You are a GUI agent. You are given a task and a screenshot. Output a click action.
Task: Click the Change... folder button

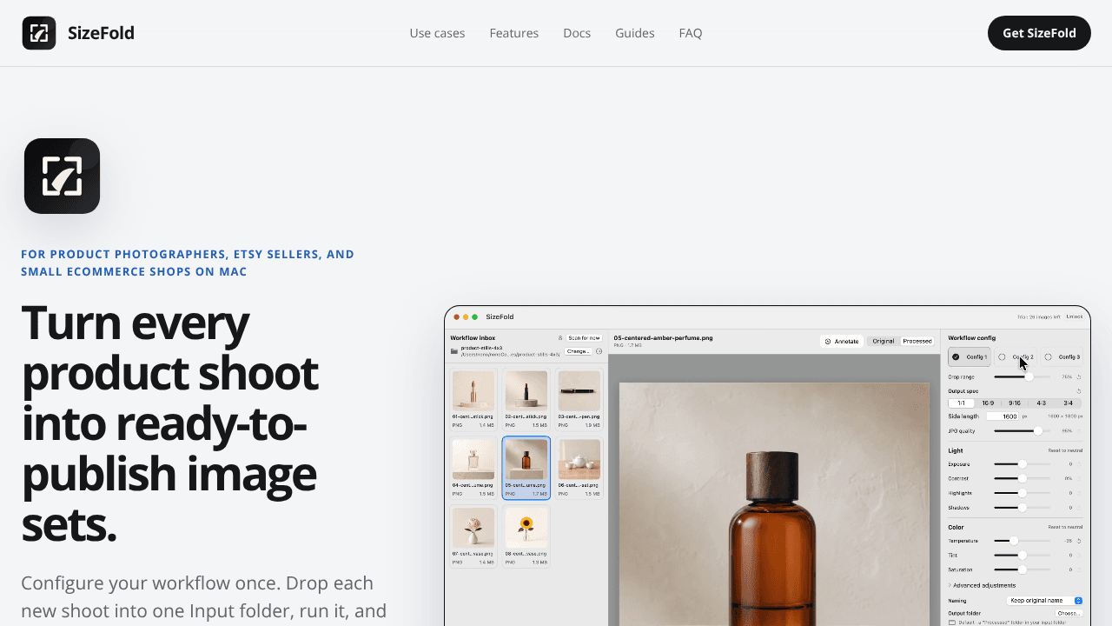pyautogui.click(x=579, y=351)
